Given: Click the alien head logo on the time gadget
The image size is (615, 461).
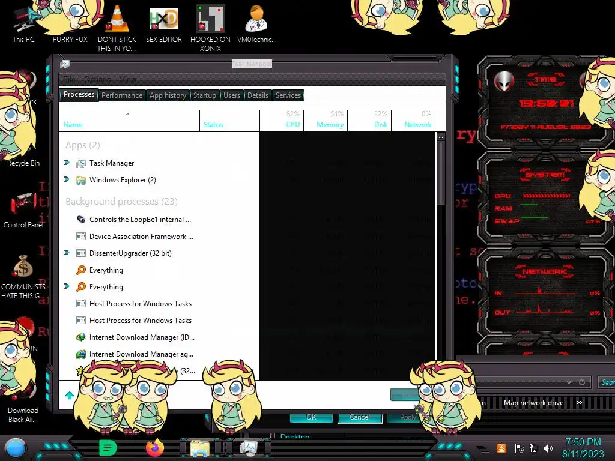Looking at the screenshot, I should click(x=504, y=82).
